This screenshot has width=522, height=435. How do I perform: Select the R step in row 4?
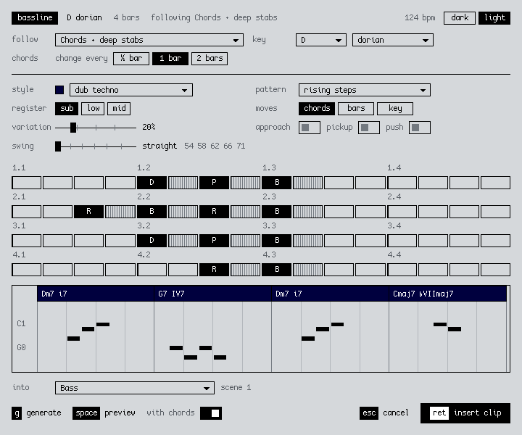click(214, 269)
